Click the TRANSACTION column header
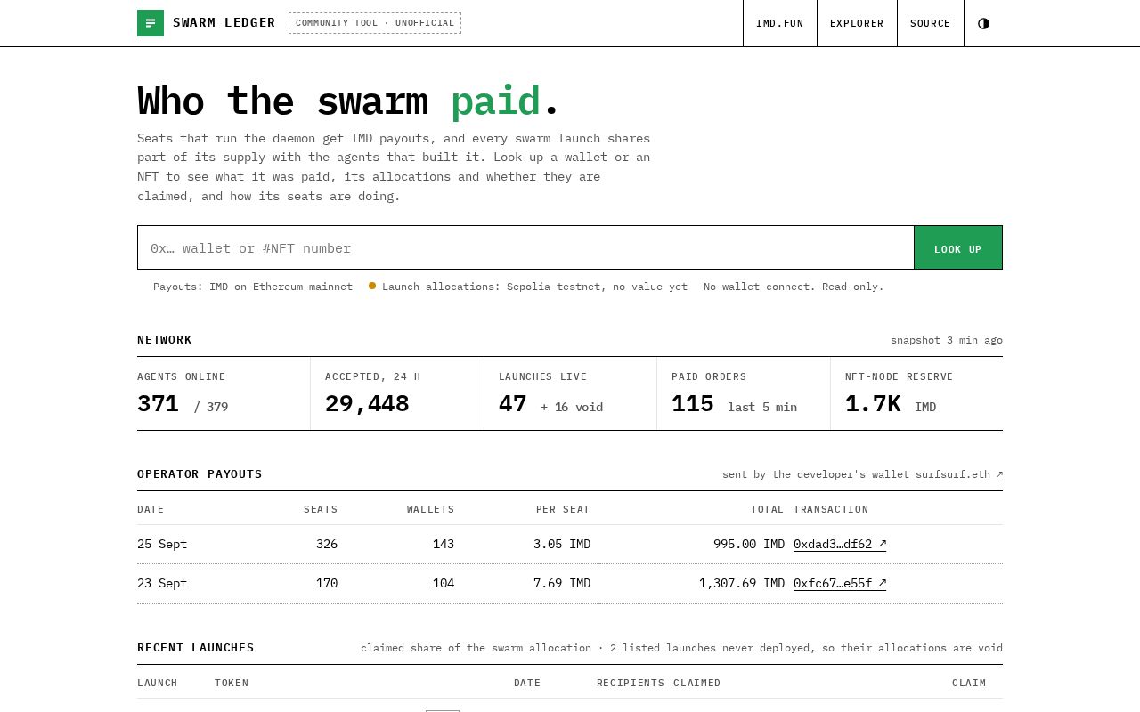Image resolution: width=1140 pixels, height=712 pixels. (x=831, y=509)
